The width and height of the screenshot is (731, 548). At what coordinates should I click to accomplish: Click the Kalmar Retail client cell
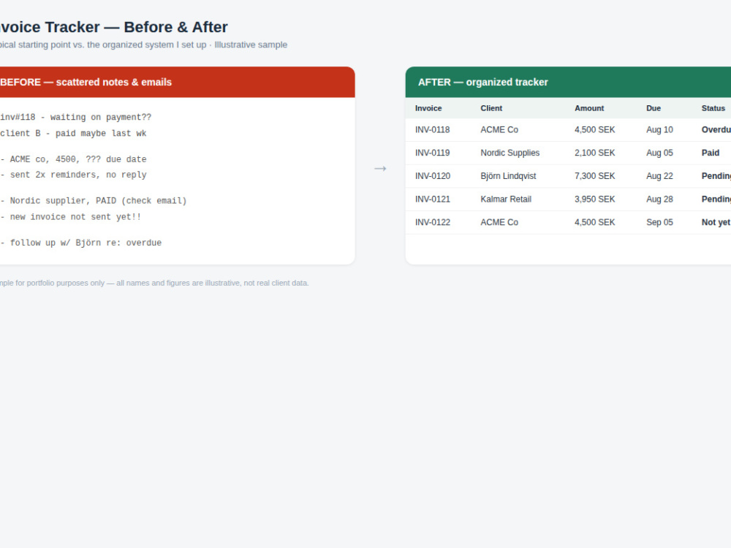(x=506, y=199)
